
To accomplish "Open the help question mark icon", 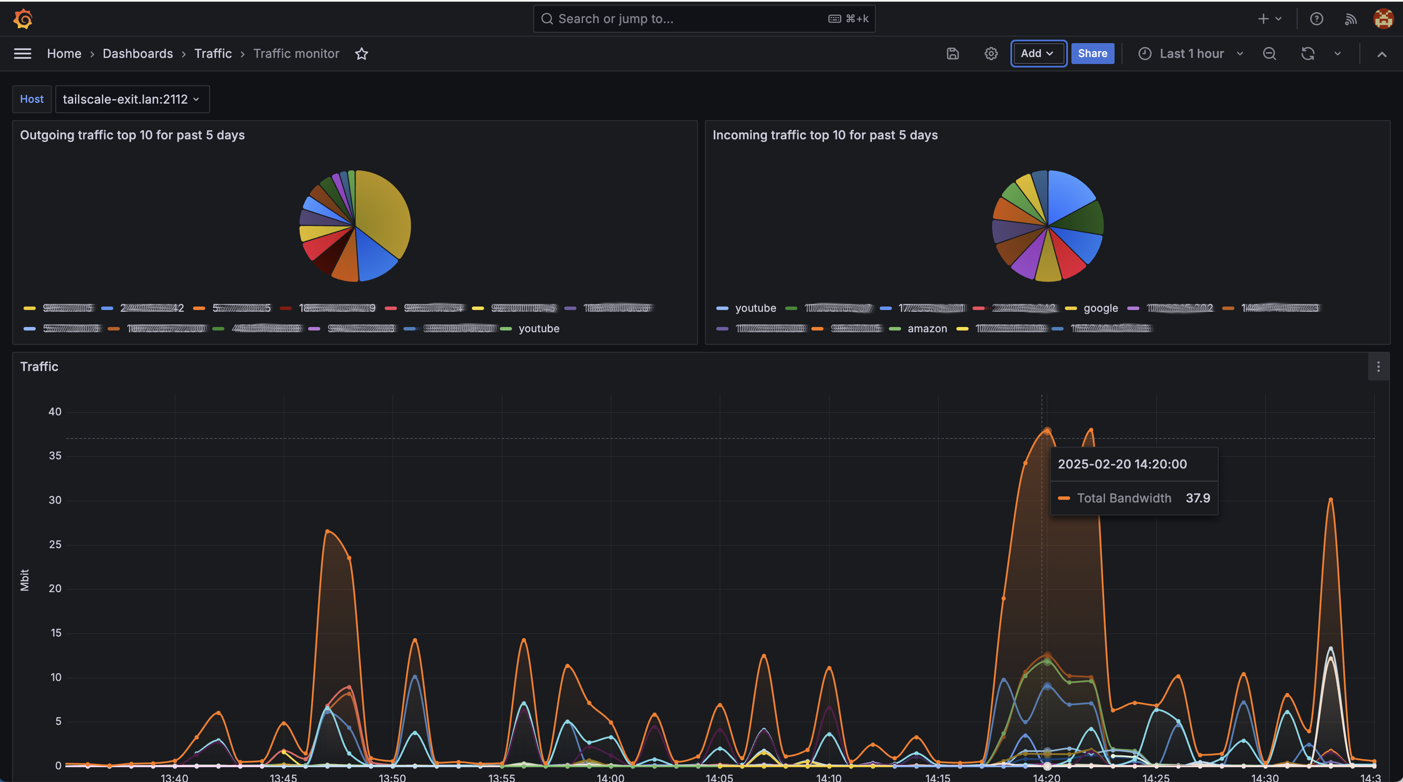I will [1316, 19].
